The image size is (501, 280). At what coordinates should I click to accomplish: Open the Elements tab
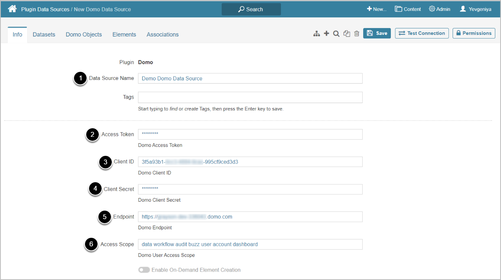[x=124, y=34]
